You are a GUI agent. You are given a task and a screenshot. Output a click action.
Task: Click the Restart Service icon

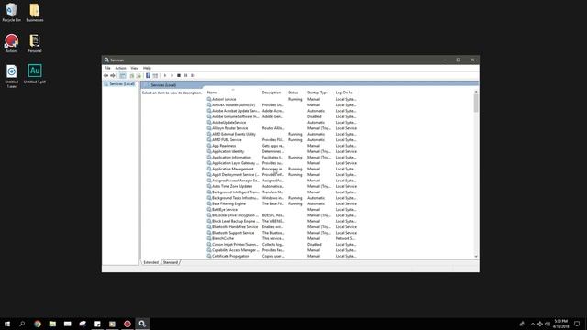(193, 75)
